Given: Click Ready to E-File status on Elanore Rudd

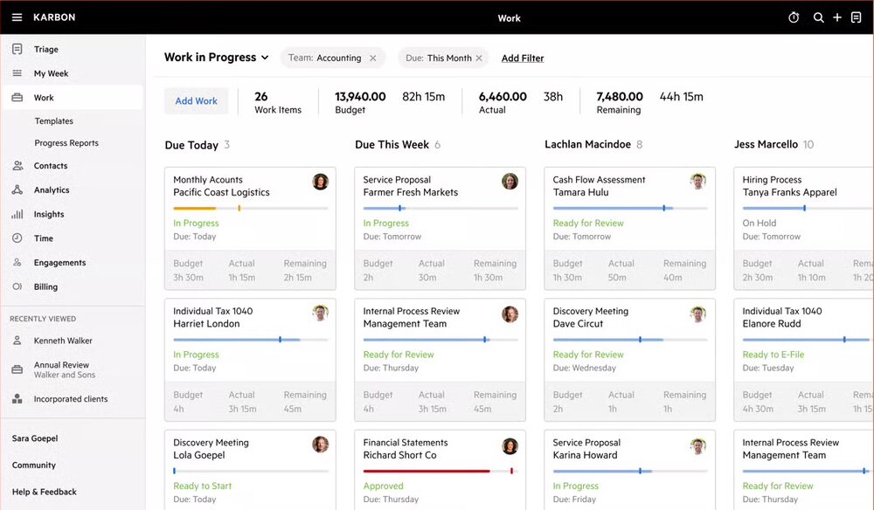Looking at the screenshot, I should [773, 354].
